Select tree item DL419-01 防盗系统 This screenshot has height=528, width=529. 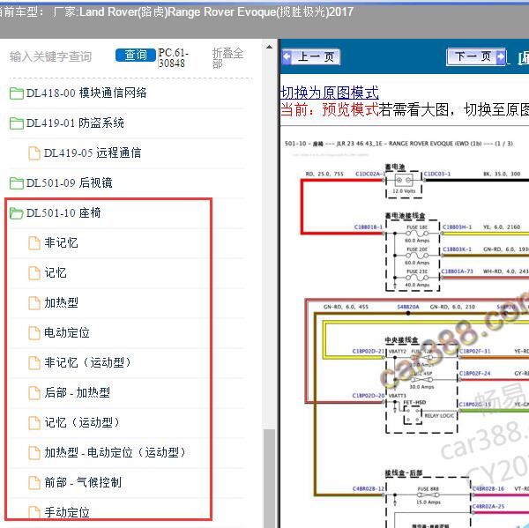[75, 123]
